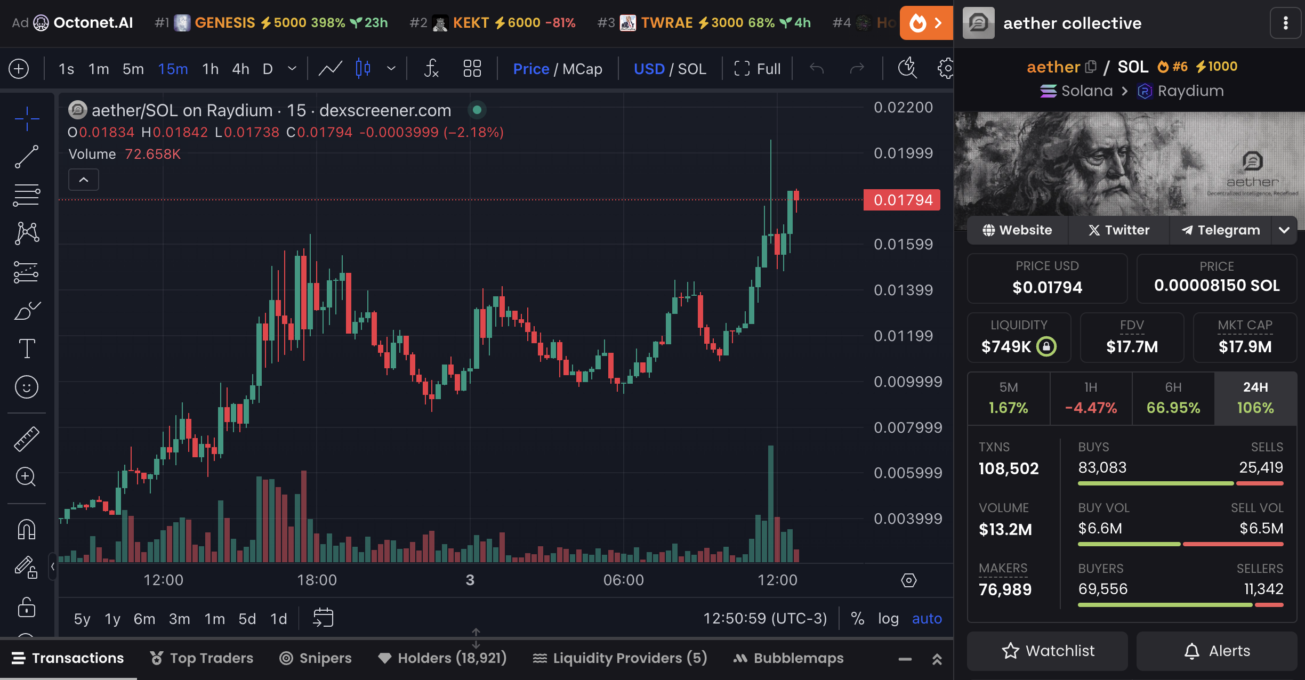Toggle percent scale on price axis
The height and width of the screenshot is (680, 1305).
tap(857, 618)
